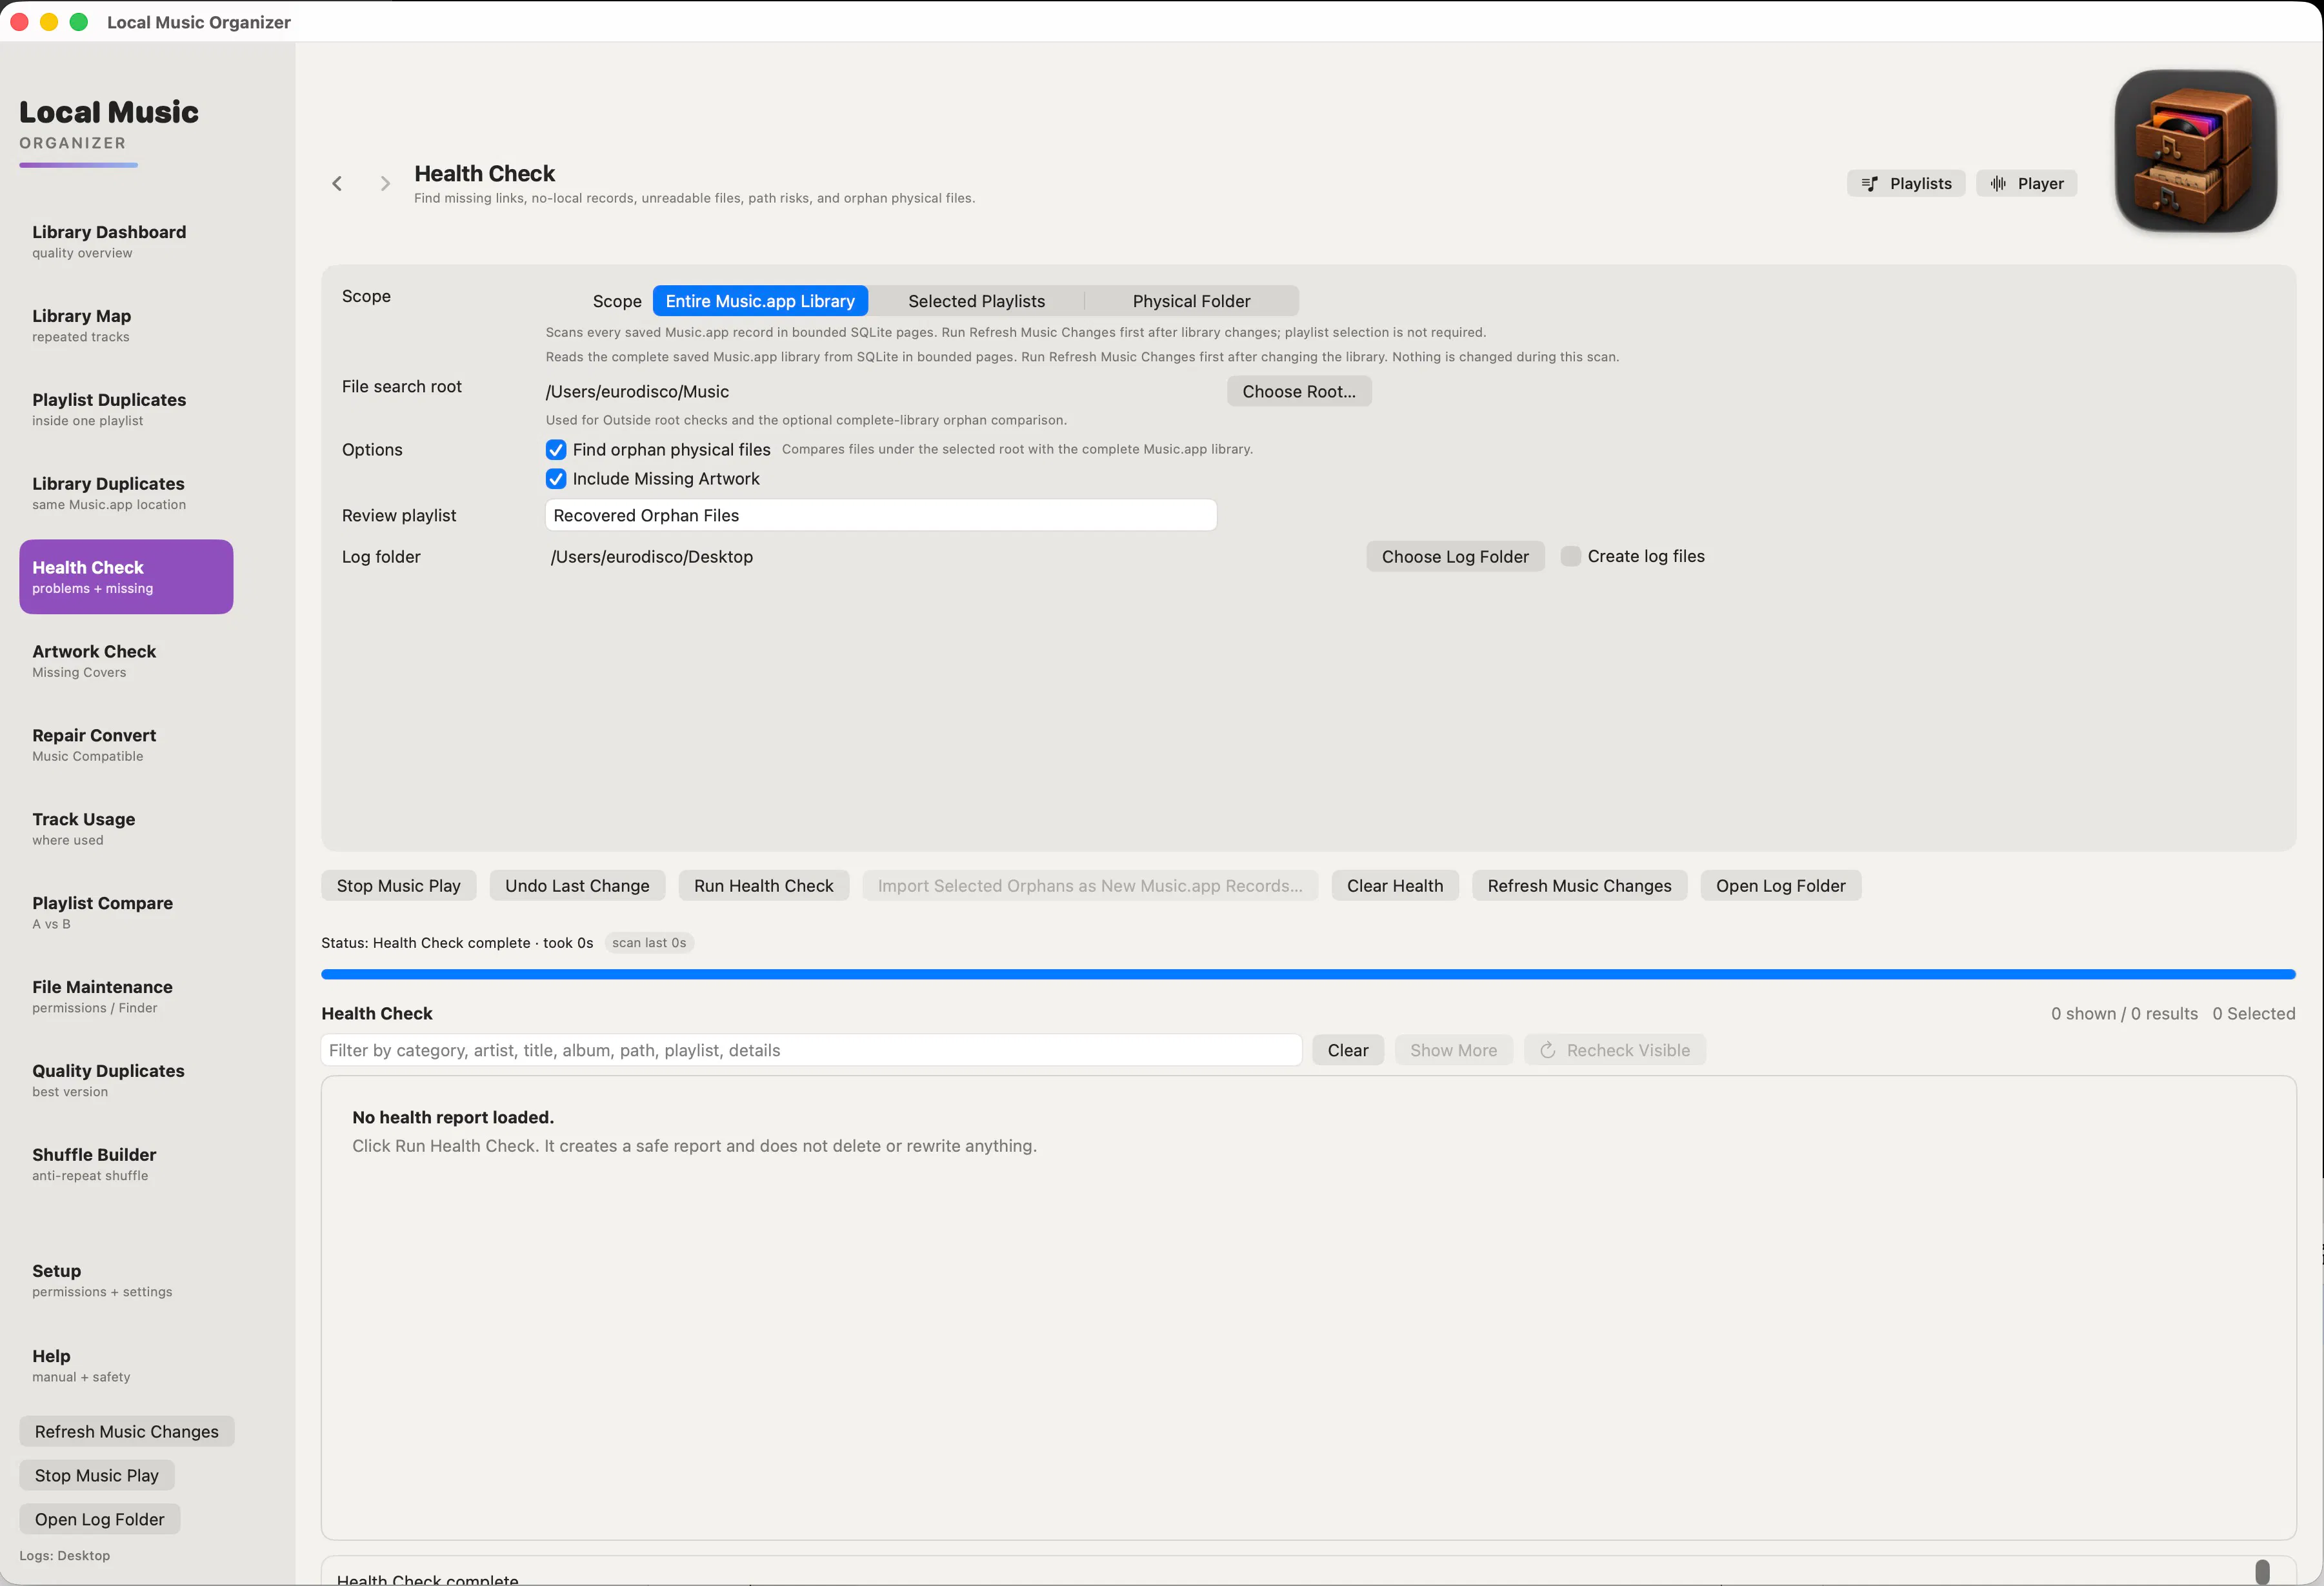Open Library Dashboard in sidebar
This screenshot has width=2324, height=1586.
(x=126, y=241)
